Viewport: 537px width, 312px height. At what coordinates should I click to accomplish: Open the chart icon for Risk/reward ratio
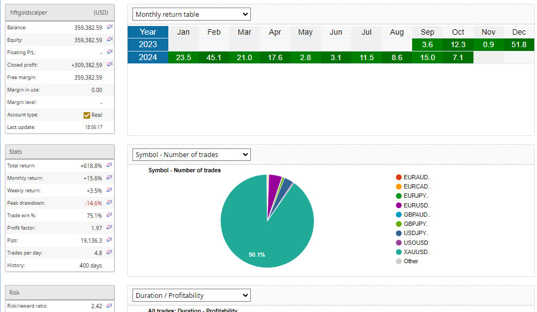coord(110,305)
